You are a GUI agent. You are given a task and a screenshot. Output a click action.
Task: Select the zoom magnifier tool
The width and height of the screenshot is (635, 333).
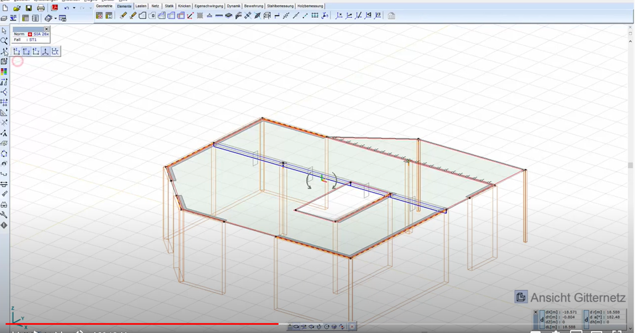(4, 41)
